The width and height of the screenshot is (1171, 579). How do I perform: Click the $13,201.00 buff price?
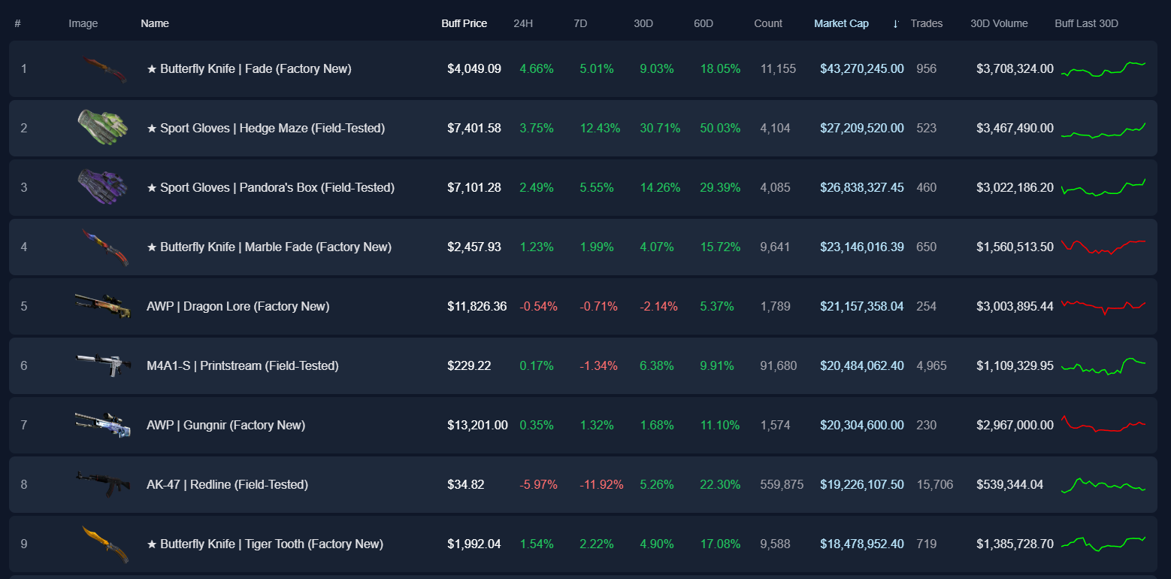[x=477, y=425]
